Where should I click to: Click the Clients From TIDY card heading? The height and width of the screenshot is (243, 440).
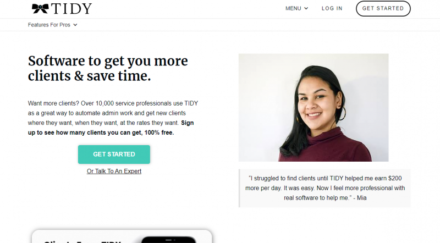[x=82, y=241]
